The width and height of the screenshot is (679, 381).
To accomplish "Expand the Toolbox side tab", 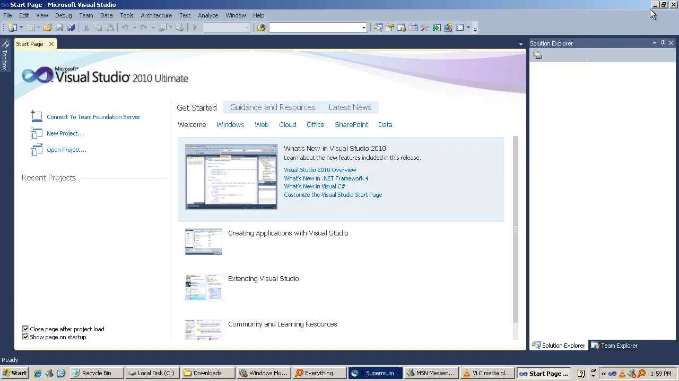I will 5,55.
